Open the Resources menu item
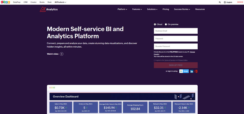Image resolution: width=244 pixels, height=114 pixels. point(200,9)
